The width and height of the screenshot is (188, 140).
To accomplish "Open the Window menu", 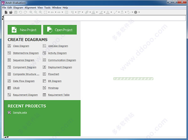I will 57,8.
